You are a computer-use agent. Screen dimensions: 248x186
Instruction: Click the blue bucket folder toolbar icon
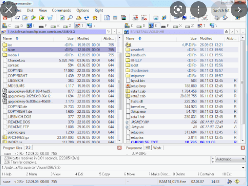click(50, 17)
